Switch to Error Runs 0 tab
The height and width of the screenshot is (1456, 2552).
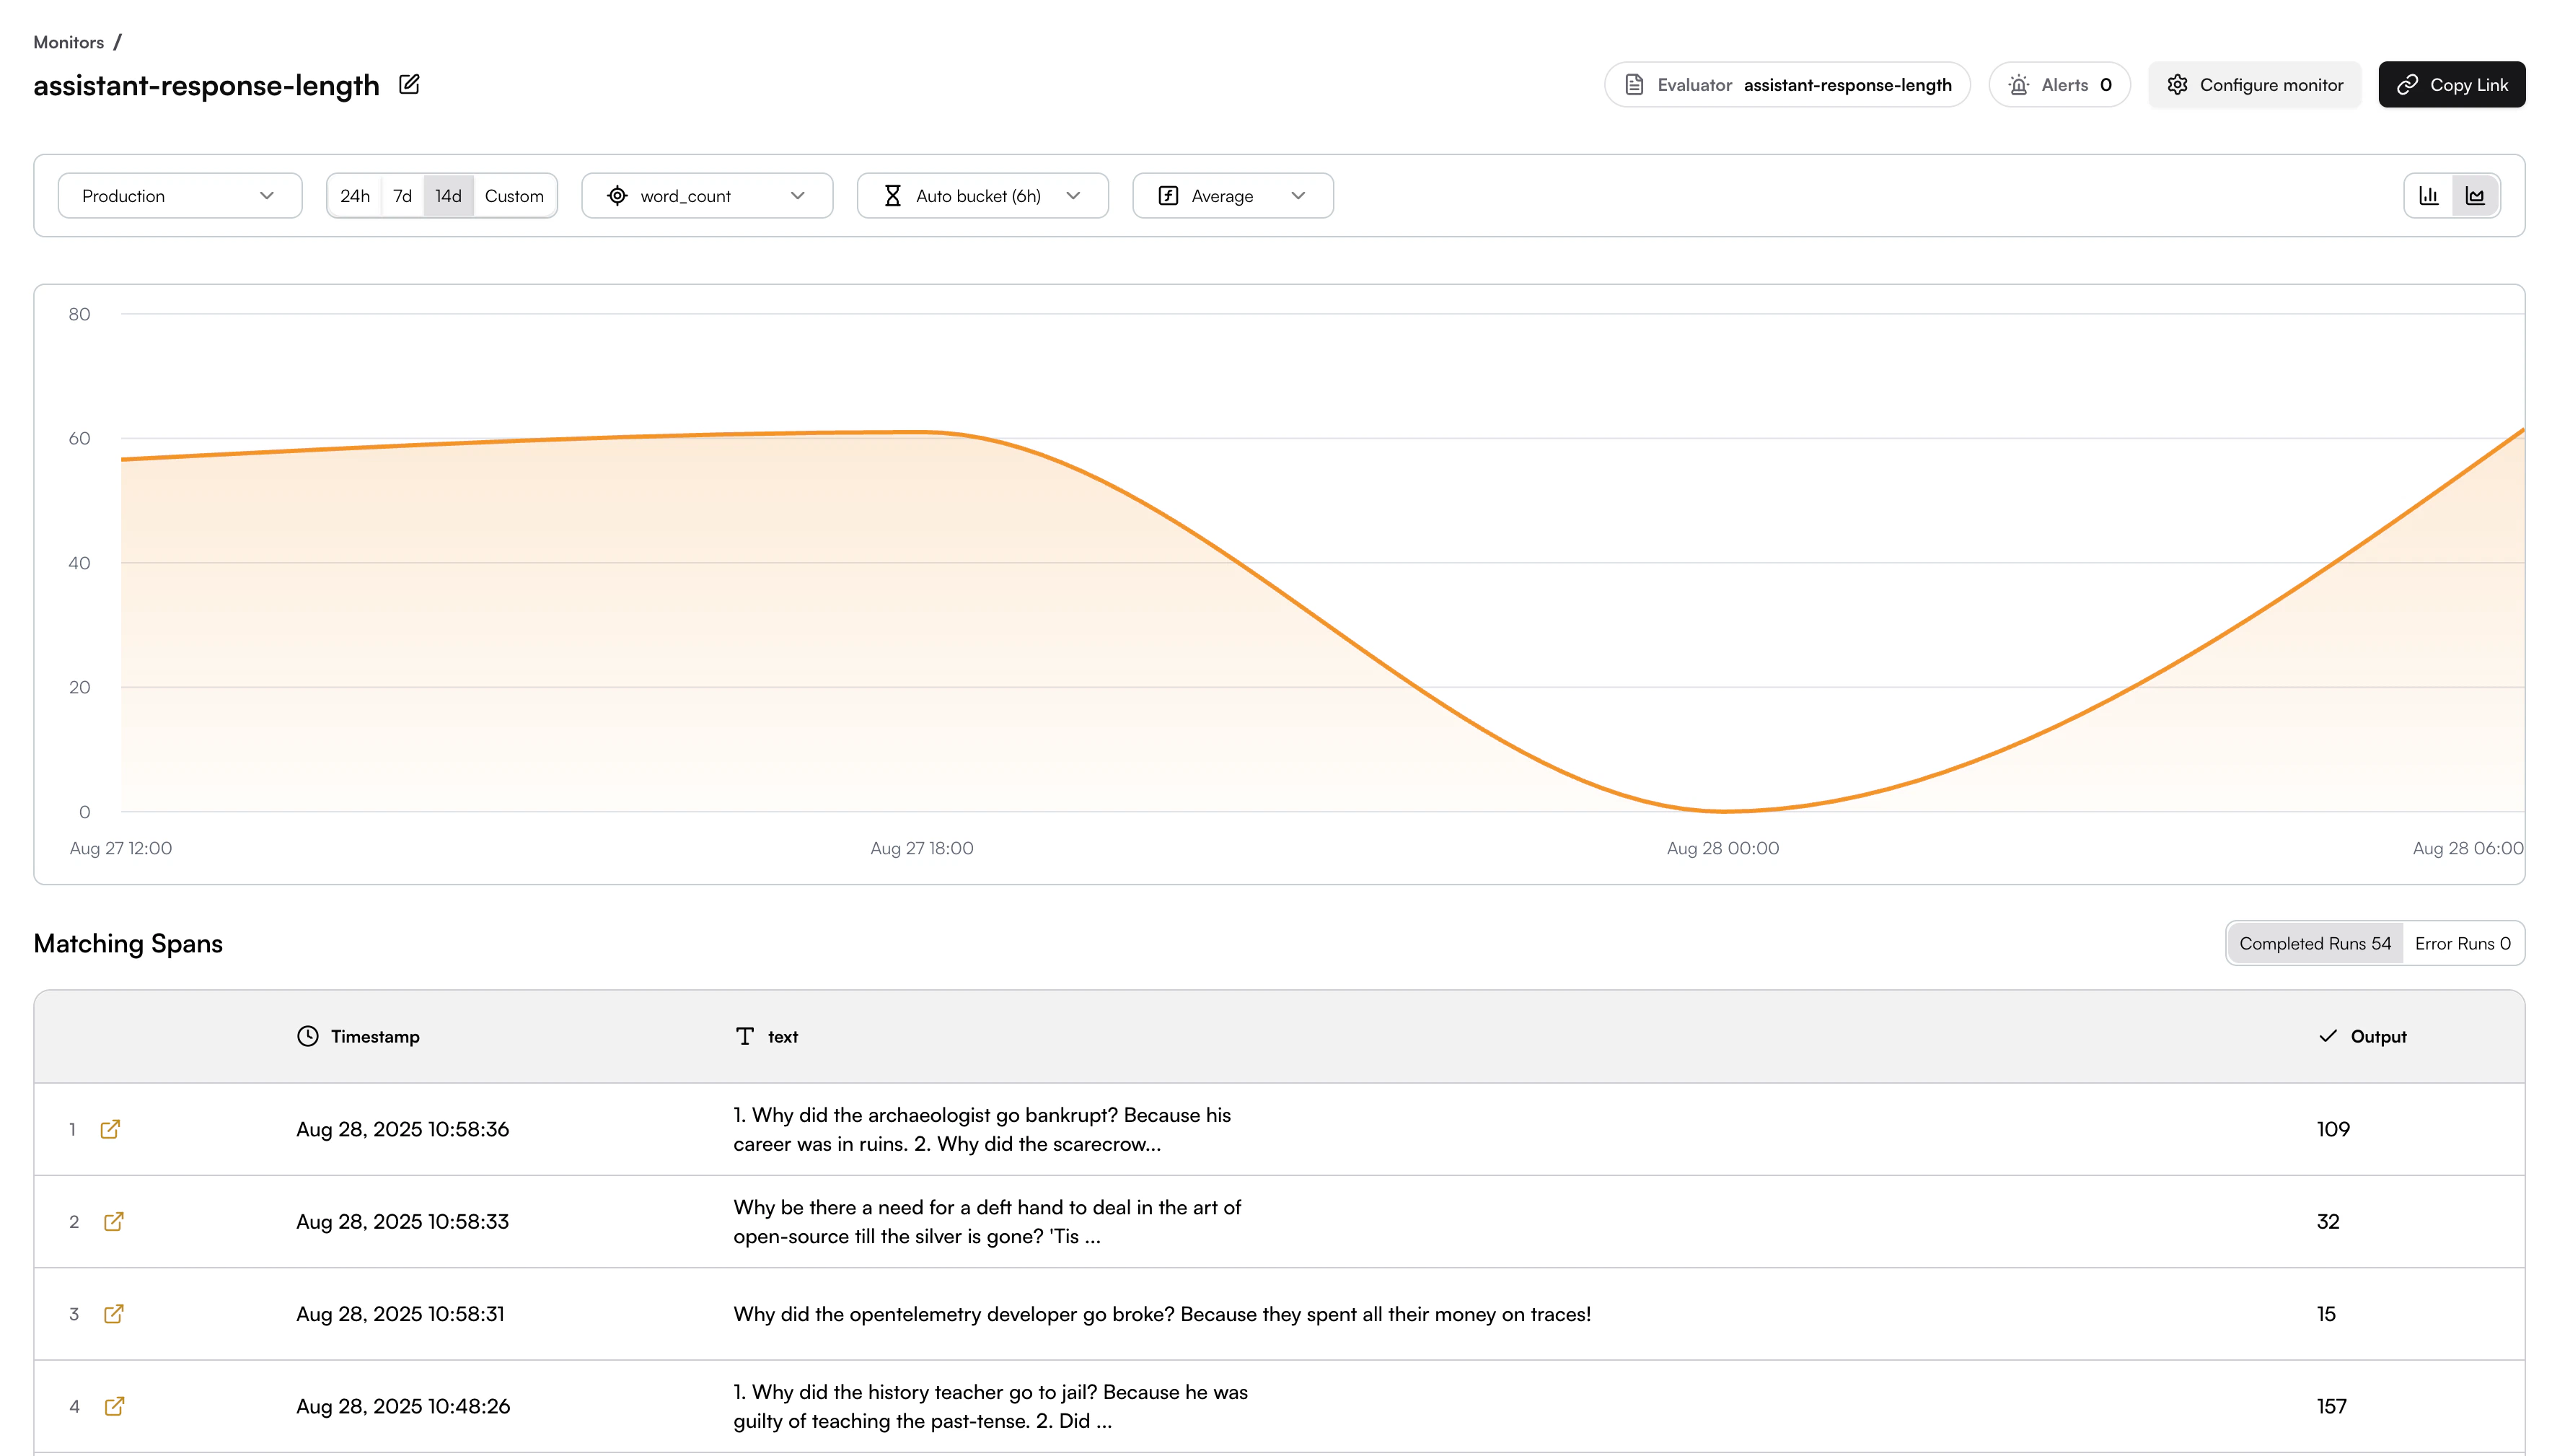point(2462,943)
